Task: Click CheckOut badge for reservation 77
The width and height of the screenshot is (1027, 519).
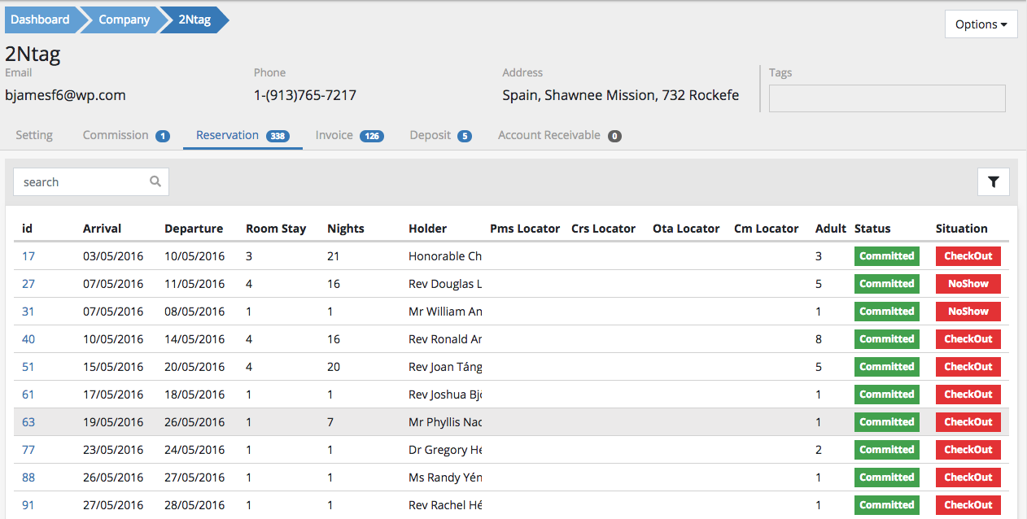Action: [x=968, y=450]
